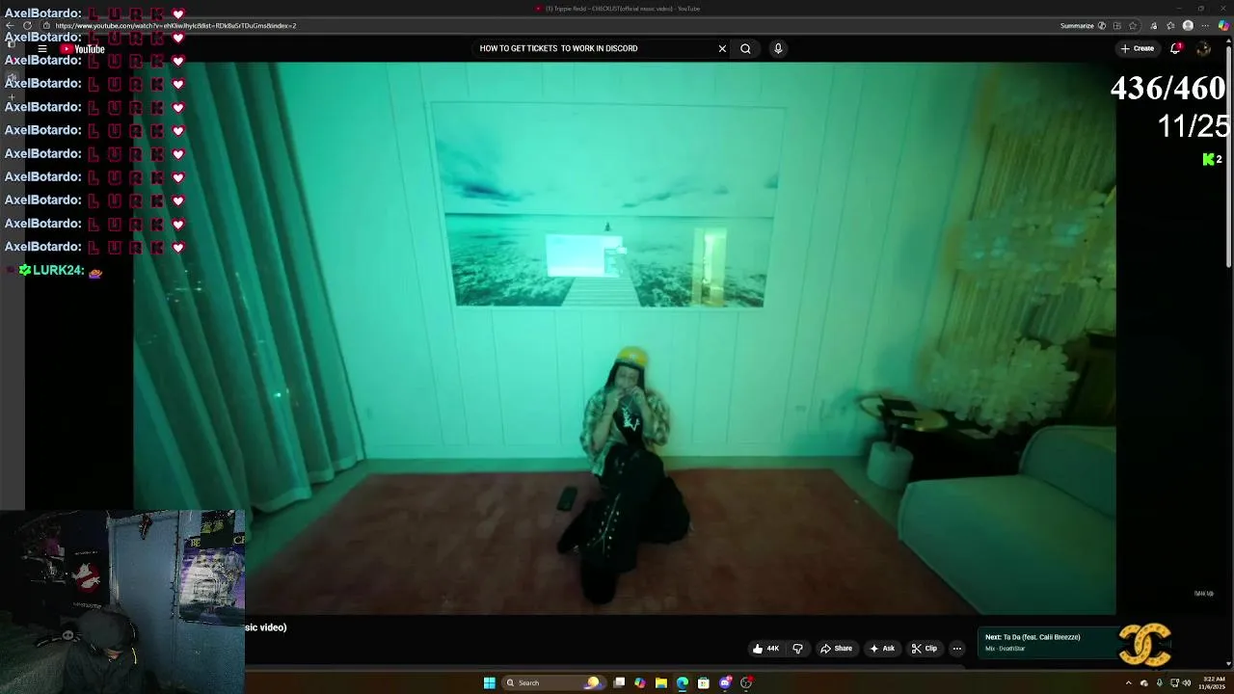Screen dimensions: 1234x694
Task: Share this music video
Action: point(836,649)
